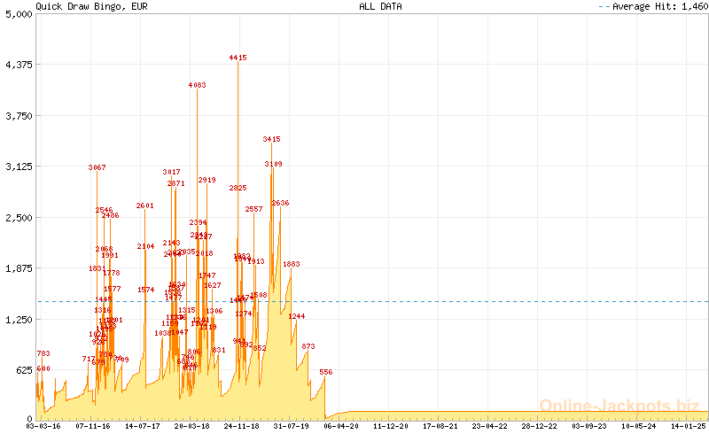Viewport: 709px width, 434px height.
Task: Click the 2919 value label
Action: pos(207,180)
